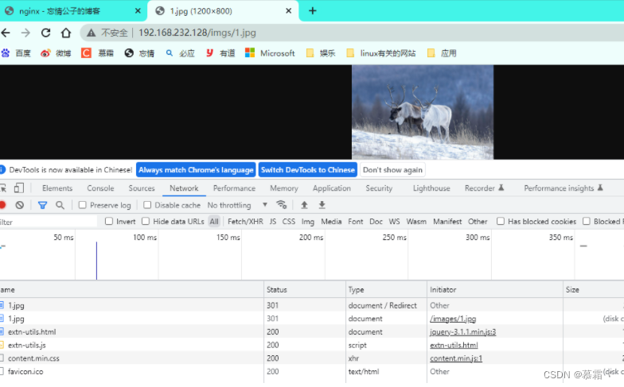Open the Lighthouse panel tab
Viewport: 624px width, 387px height.
[x=431, y=188]
